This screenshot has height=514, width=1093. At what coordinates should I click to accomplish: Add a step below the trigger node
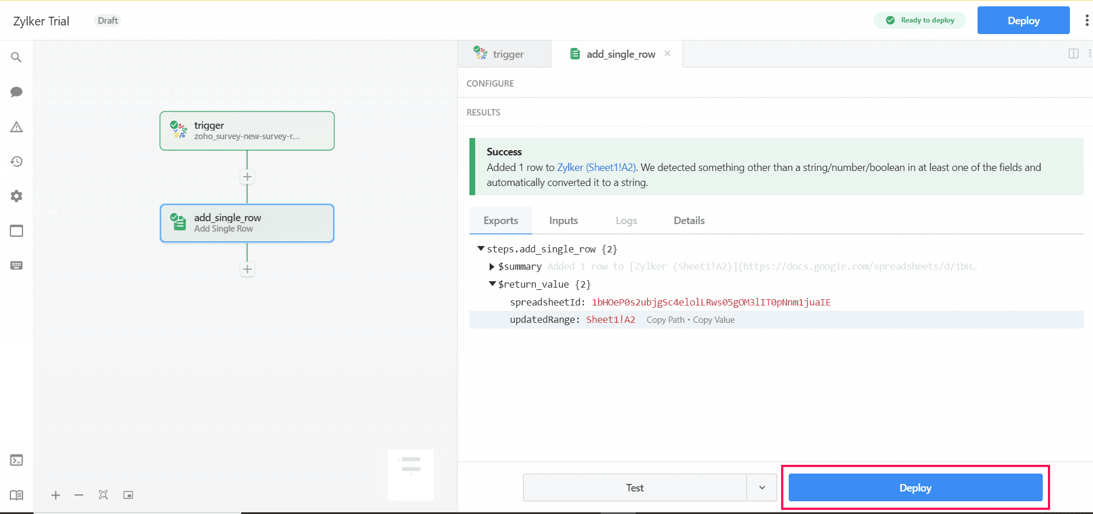tap(247, 177)
